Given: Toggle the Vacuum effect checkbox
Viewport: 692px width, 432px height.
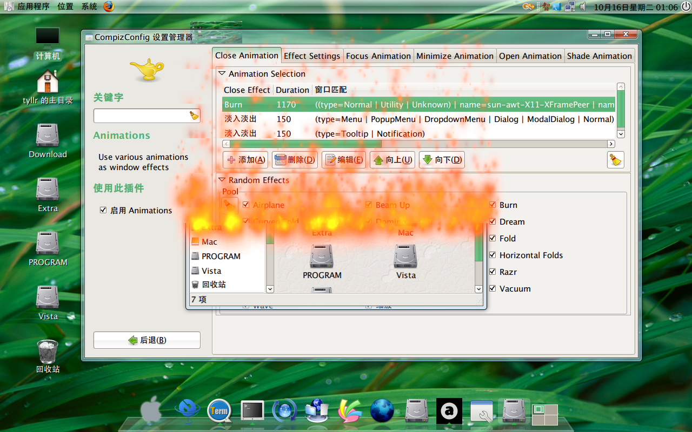Looking at the screenshot, I should pos(493,288).
